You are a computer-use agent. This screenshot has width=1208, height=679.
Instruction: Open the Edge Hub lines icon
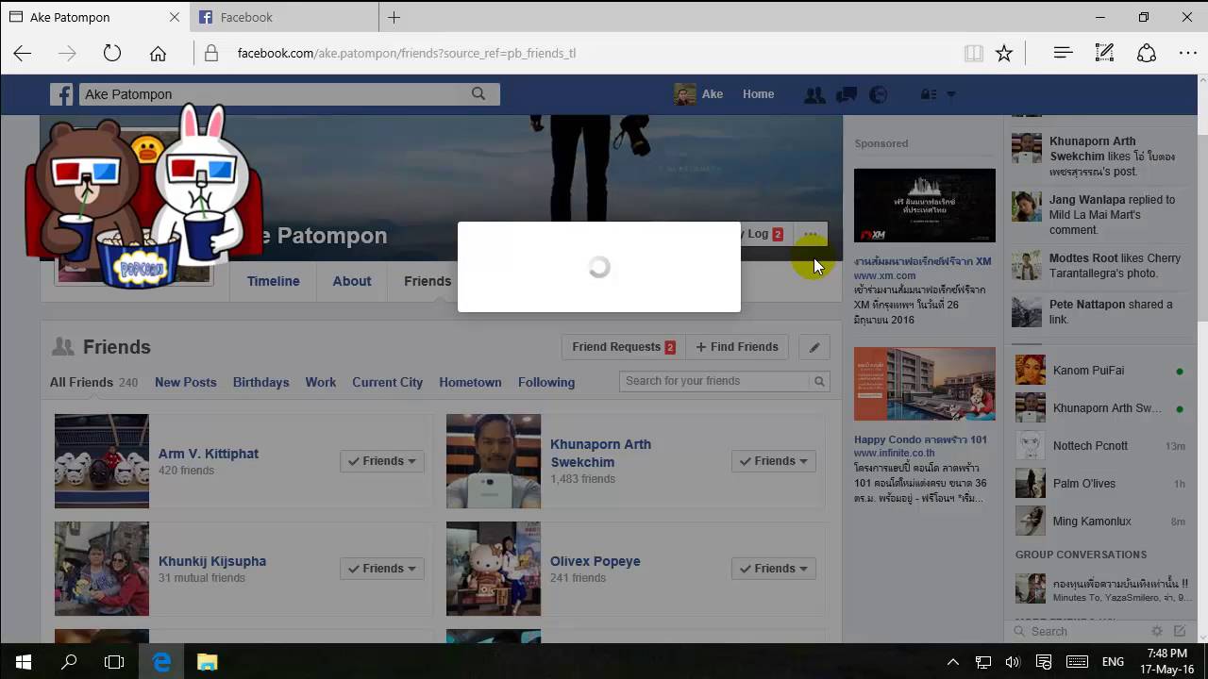pyautogui.click(x=1063, y=54)
